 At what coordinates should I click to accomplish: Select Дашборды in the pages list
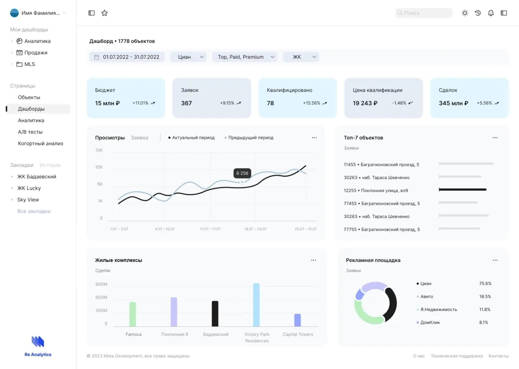pyautogui.click(x=38, y=109)
